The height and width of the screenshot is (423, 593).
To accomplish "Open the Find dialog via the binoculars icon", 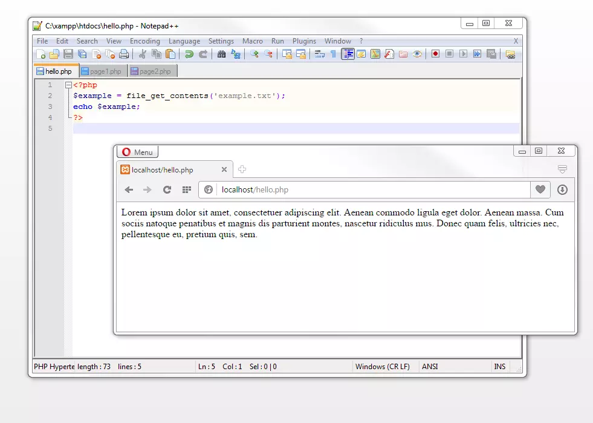I will coord(221,54).
